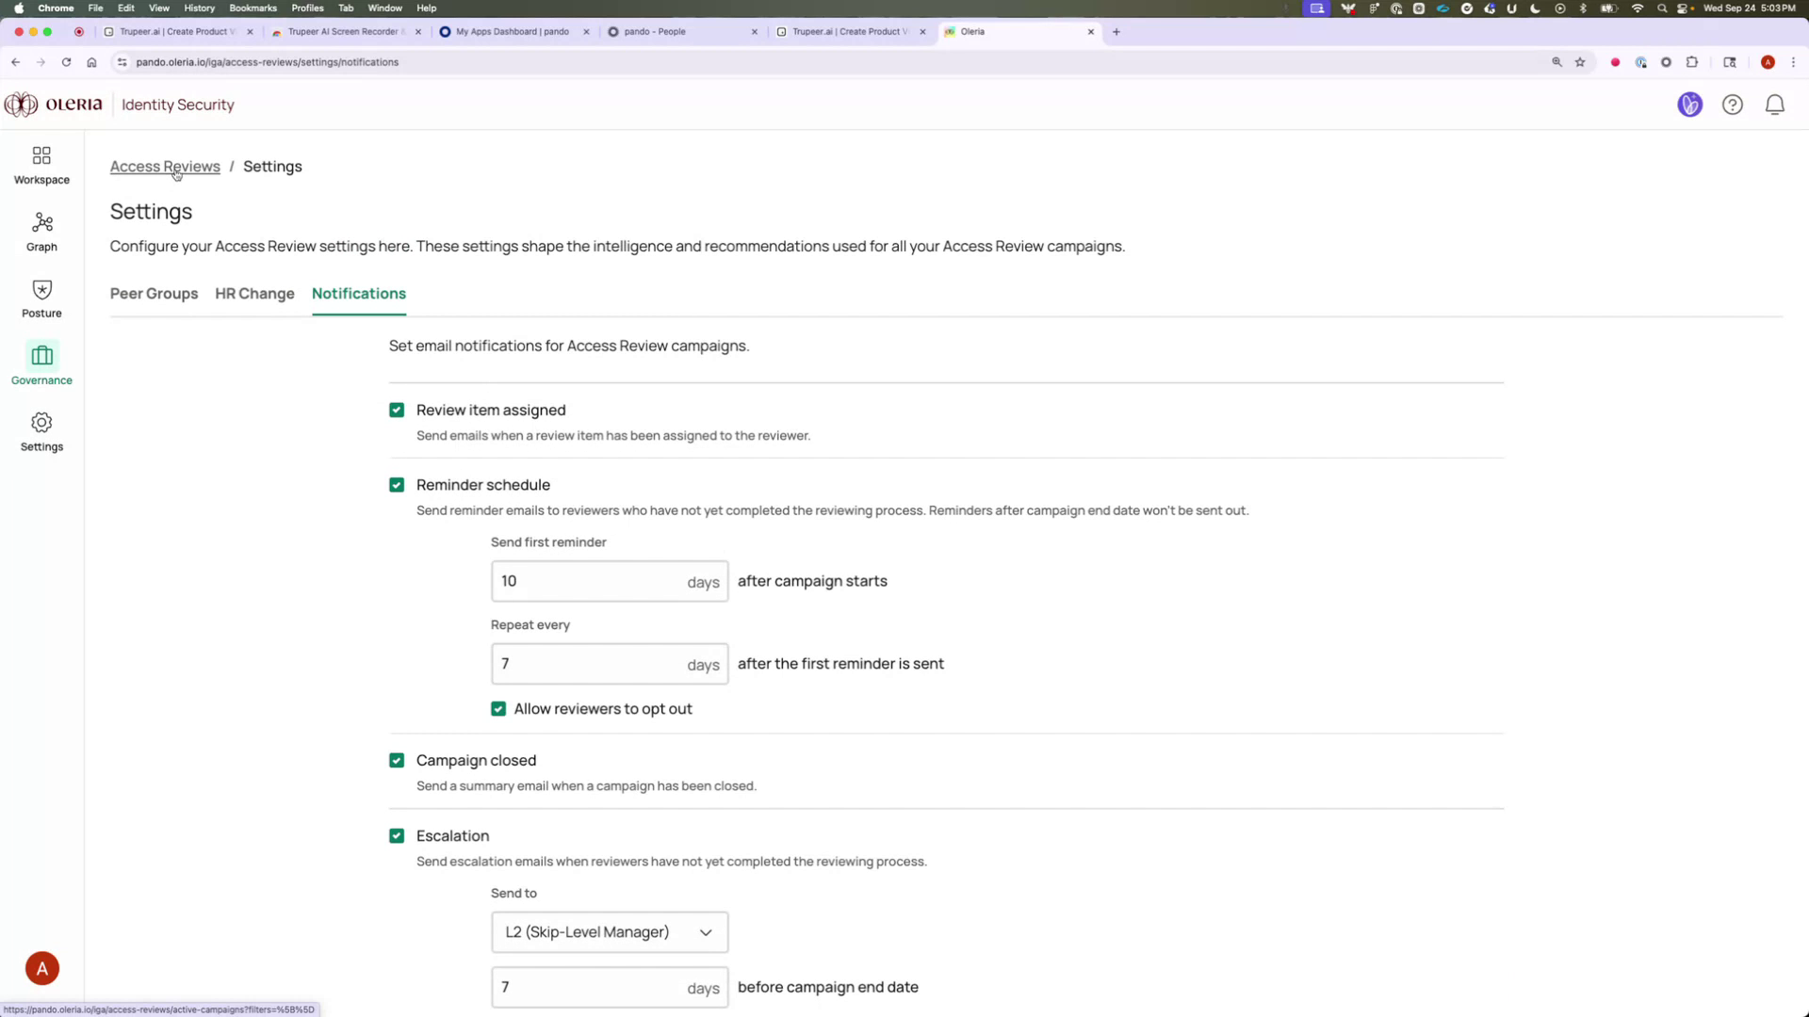This screenshot has width=1809, height=1017.
Task: Open the Workspace section in sidebar
Action: (41, 163)
